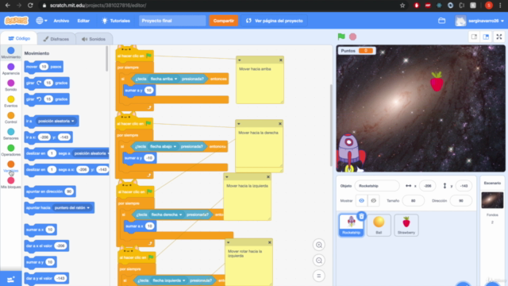This screenshot has height=286, width=508.
Task: Click 'Ver página del proyecto' button
Action: click(274, 21)
